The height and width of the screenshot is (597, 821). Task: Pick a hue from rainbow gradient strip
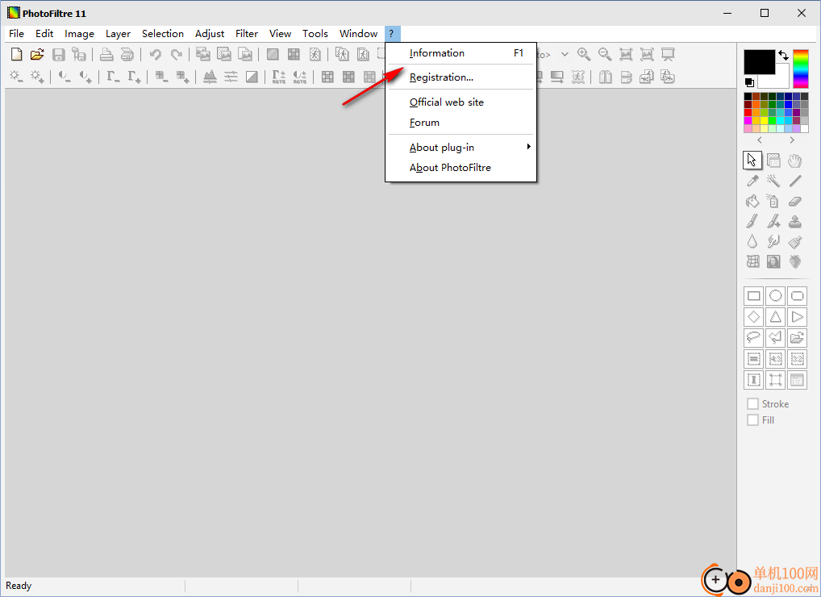pyautogui.click(x=801, y=69)
